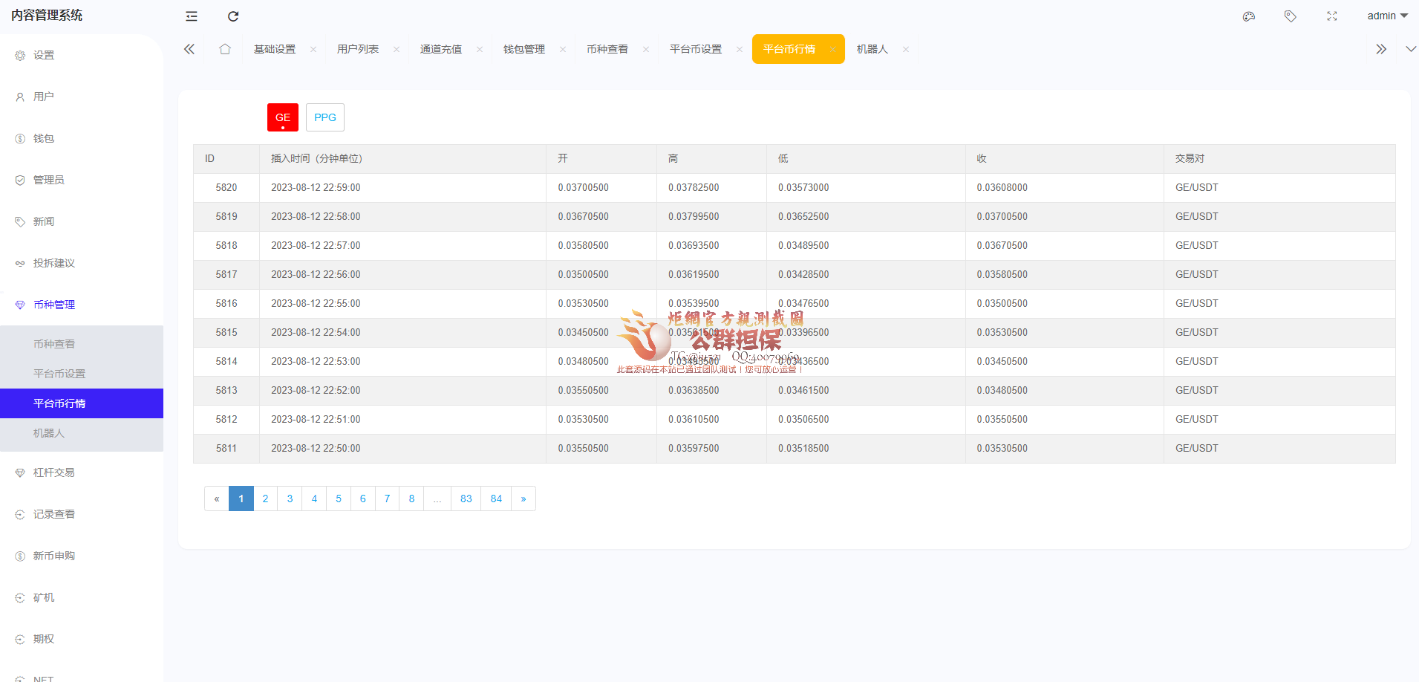Open 机器人 submenu item
Screen dimensions: 1419x682
point(82,433)
